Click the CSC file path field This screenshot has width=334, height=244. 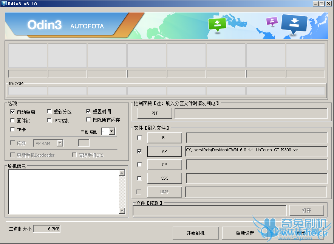point(257,178)
